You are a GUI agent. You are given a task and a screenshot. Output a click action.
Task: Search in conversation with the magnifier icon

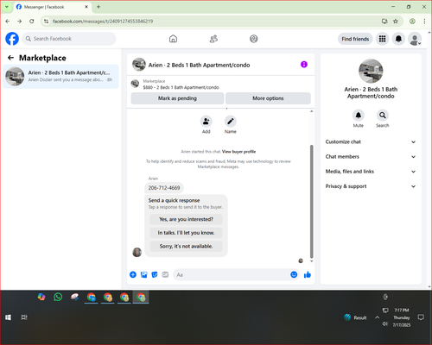(383, 116)
